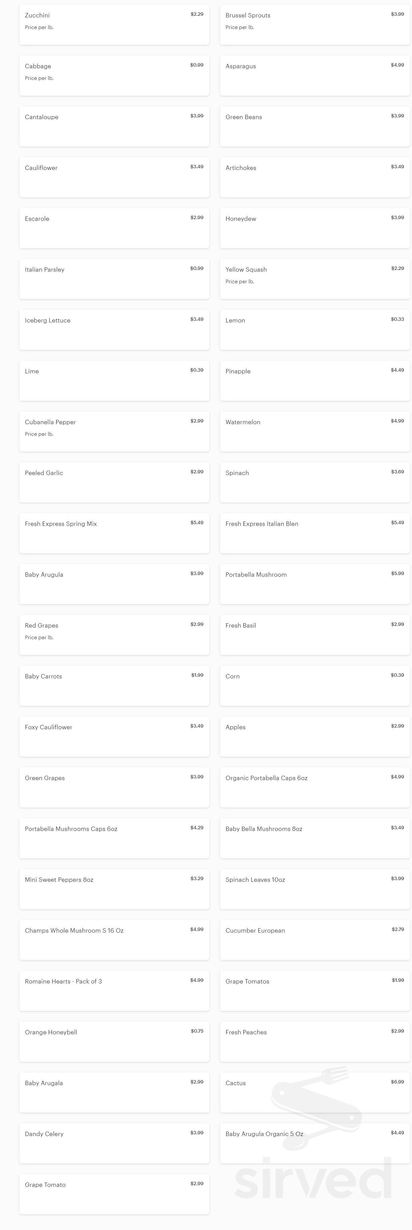Click the Red Grapes card
This screenshot has height=1230, width=412.
click(x=114, y=635)
